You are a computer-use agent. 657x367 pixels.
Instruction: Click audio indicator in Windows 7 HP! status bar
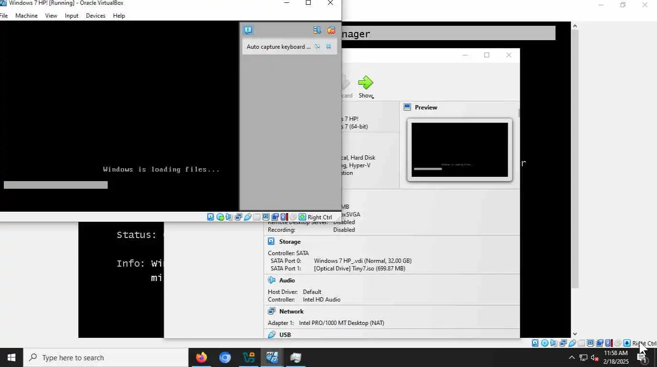229,217
